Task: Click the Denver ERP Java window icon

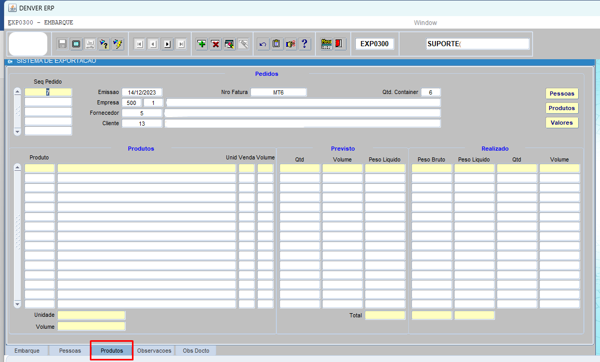Action: [12, 8]
